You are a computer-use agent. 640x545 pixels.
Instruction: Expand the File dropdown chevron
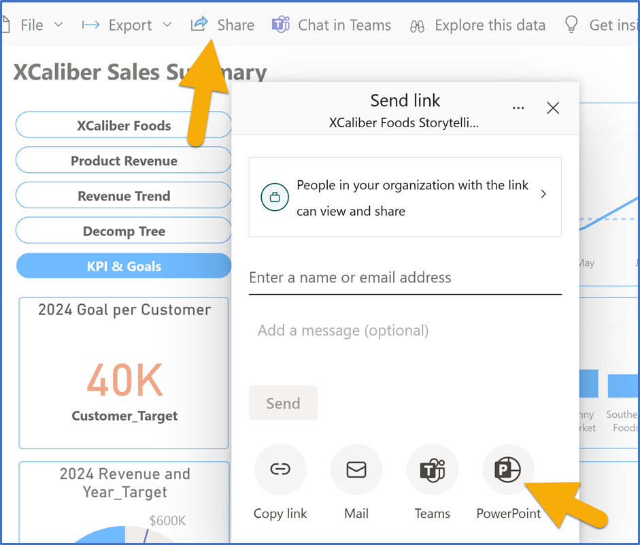[58, 25]
